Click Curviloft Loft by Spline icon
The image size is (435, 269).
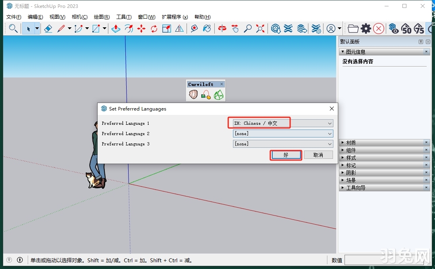click(x=193, y=95)
